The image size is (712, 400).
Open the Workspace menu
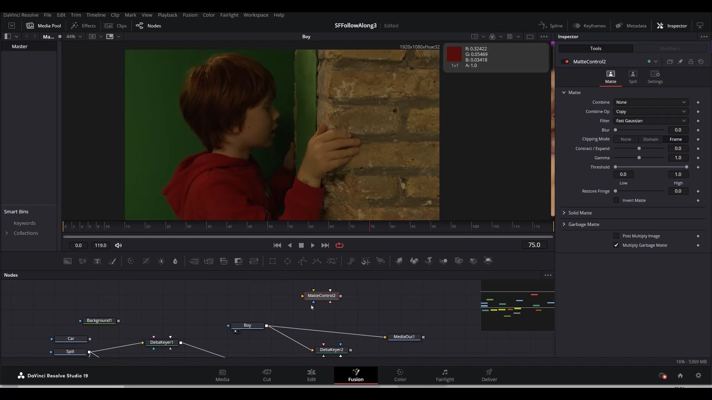click(256, 15)
